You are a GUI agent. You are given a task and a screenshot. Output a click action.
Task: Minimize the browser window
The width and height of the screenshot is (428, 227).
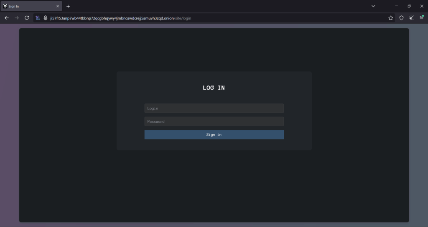(396, 6)
